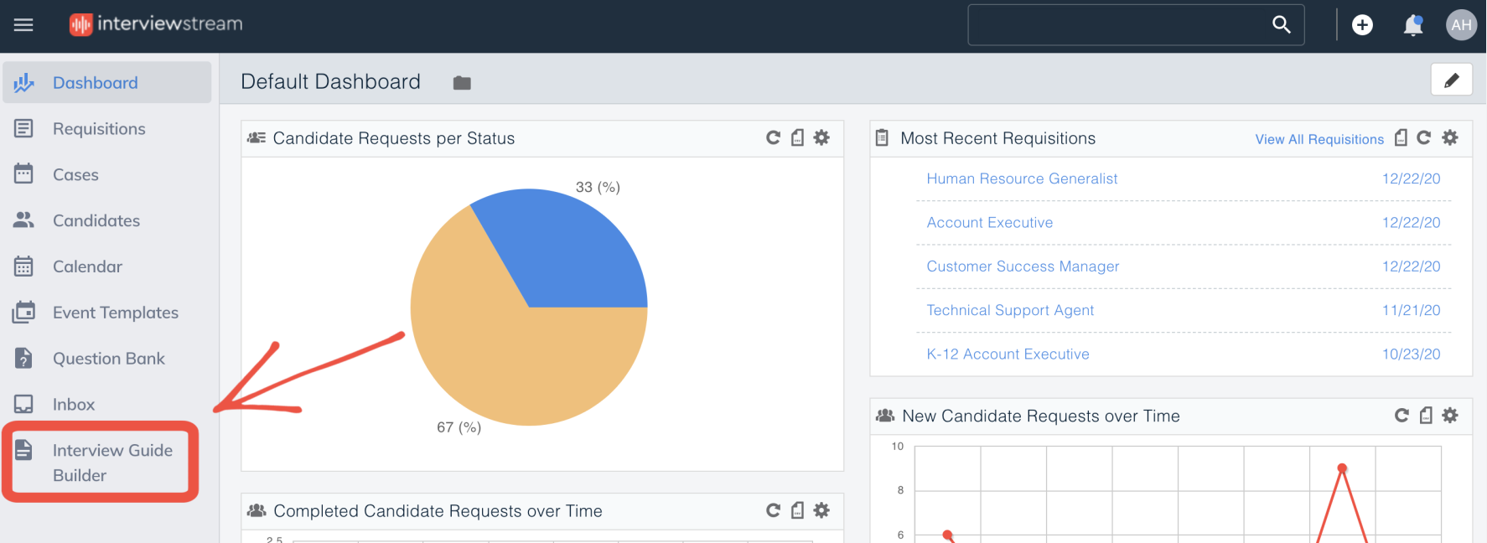Viewport: 1487px width, 543px height.
Task: Click file icon on New Candidate Requests over Time
Action: (x=1426, y=415)
